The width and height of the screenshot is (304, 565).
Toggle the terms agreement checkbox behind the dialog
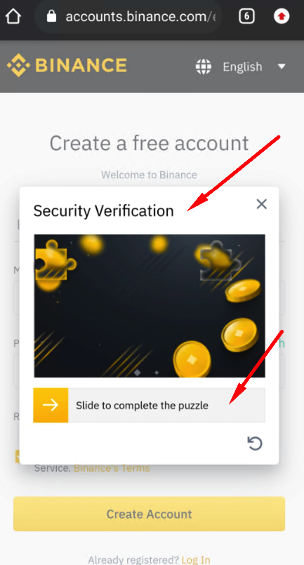[x=17, y=456]
